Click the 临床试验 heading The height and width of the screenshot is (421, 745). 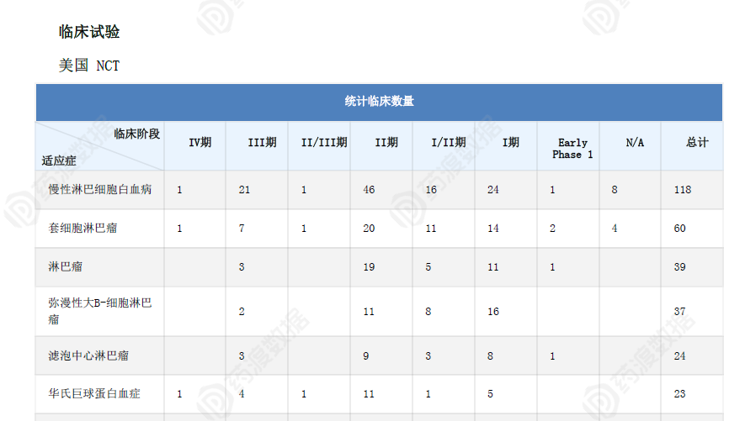pyautogui.click(x=89, y=32)
